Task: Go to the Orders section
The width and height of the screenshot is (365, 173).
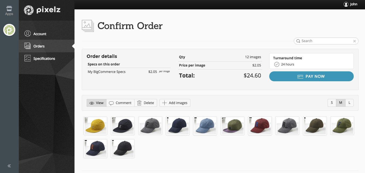Action: [39, 46]
